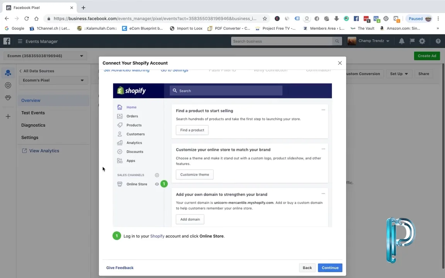Expand the Set Up dropdown
Image resolution: width=445 pixels, height=278 pixels.
[399, 74]
